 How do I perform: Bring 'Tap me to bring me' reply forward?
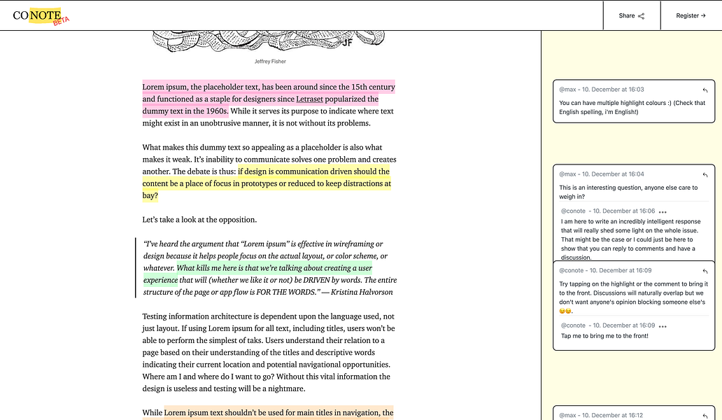604,336
